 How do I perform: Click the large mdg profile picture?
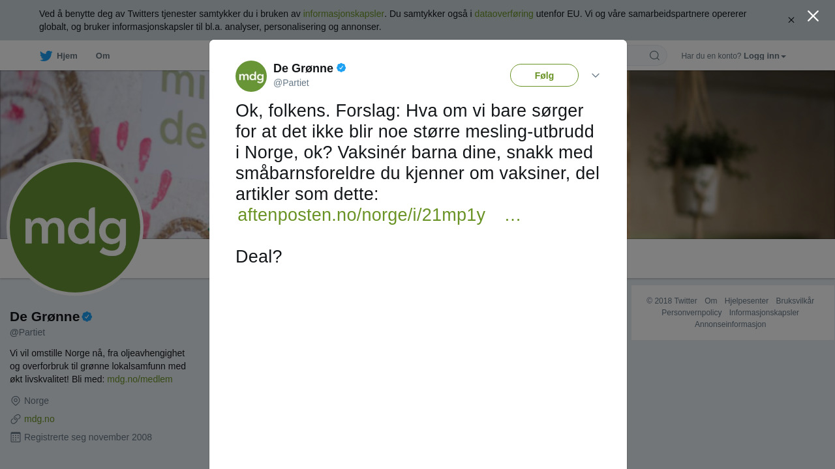[75, 227]
